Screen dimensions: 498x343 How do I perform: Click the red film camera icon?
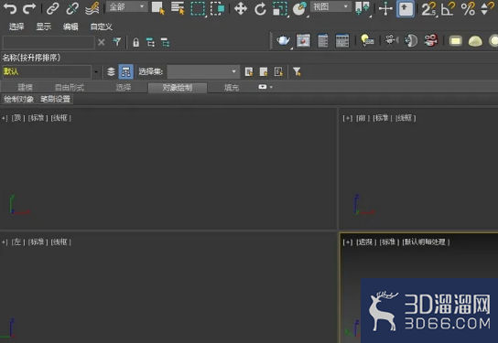[430, 40]
